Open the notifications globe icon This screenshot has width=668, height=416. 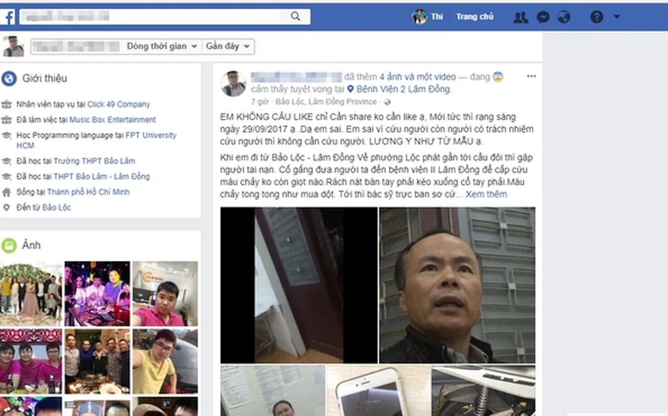click(563, 17)
